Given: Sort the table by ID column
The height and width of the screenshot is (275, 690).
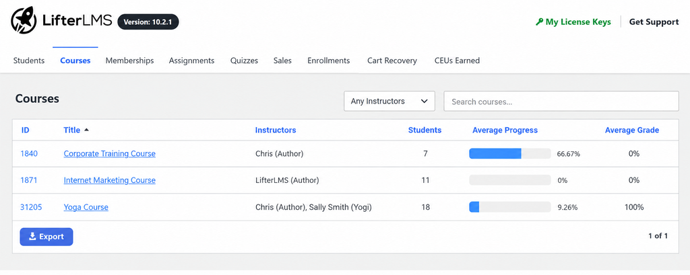Looking at the screenshot, I should pos(26,130).
